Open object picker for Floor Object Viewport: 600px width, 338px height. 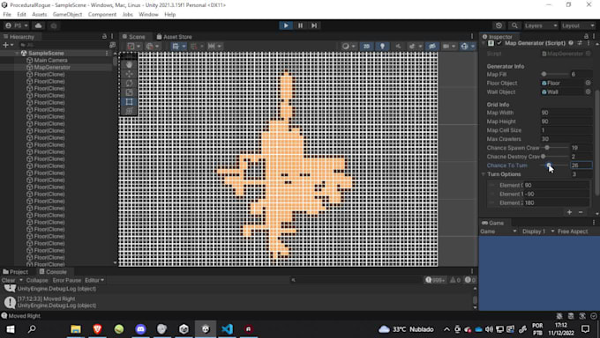pos(589,83)
